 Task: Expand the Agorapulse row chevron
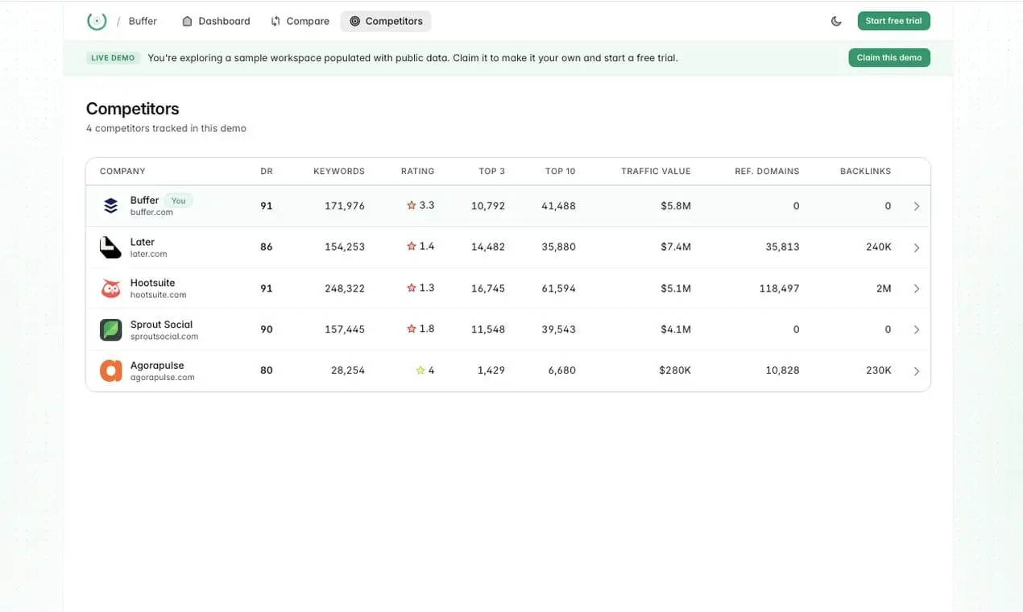(x=917, y=371)
